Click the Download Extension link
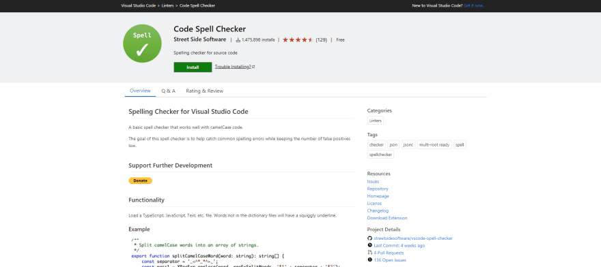Viewport: 601px width, 267px height. 387,218
